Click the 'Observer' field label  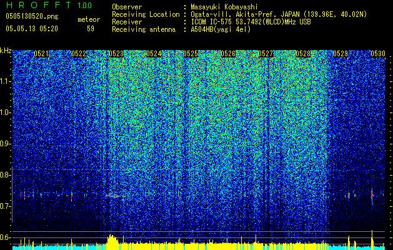[x=127, y=7]
